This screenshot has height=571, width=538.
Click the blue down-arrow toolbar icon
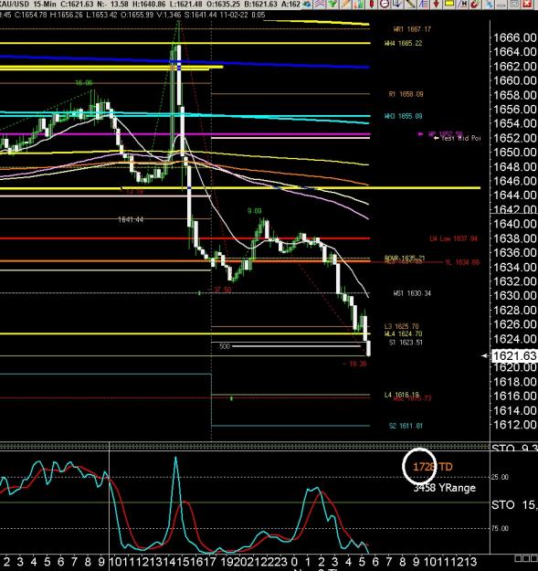pyautogui.click(x=397, y=4)
